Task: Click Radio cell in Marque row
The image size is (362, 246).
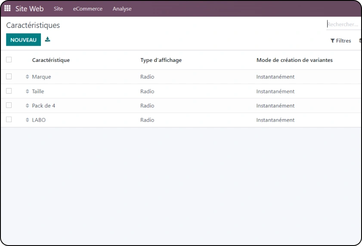Action: [147, 77]
